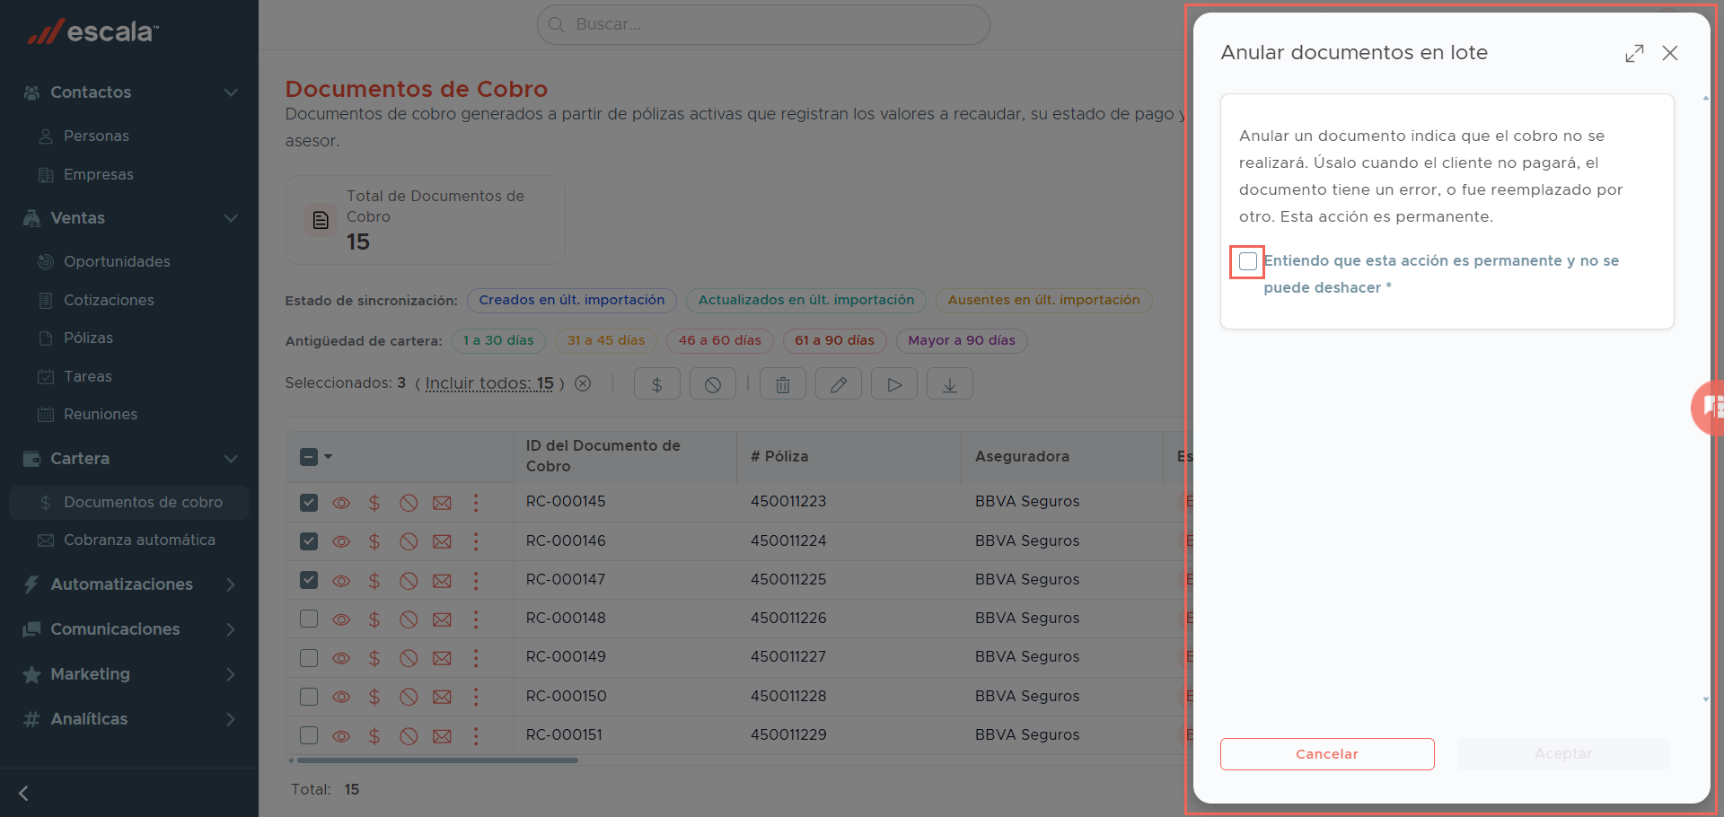The image size is (1724, 817).
Task: Uncheck row RC-000145
Action: (x=309, y=503)
